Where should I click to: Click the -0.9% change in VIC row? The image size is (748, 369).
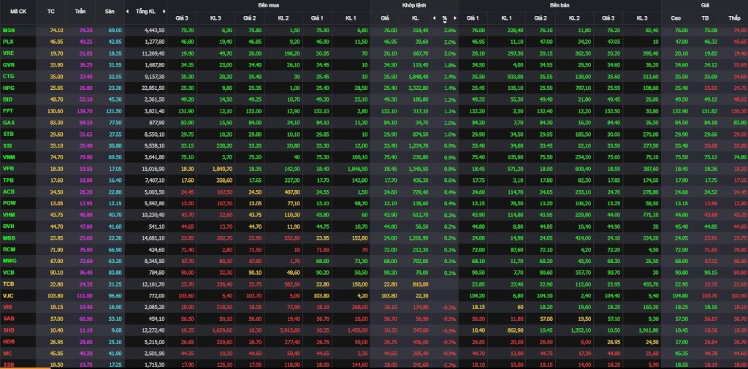click(x=449, y=353)
